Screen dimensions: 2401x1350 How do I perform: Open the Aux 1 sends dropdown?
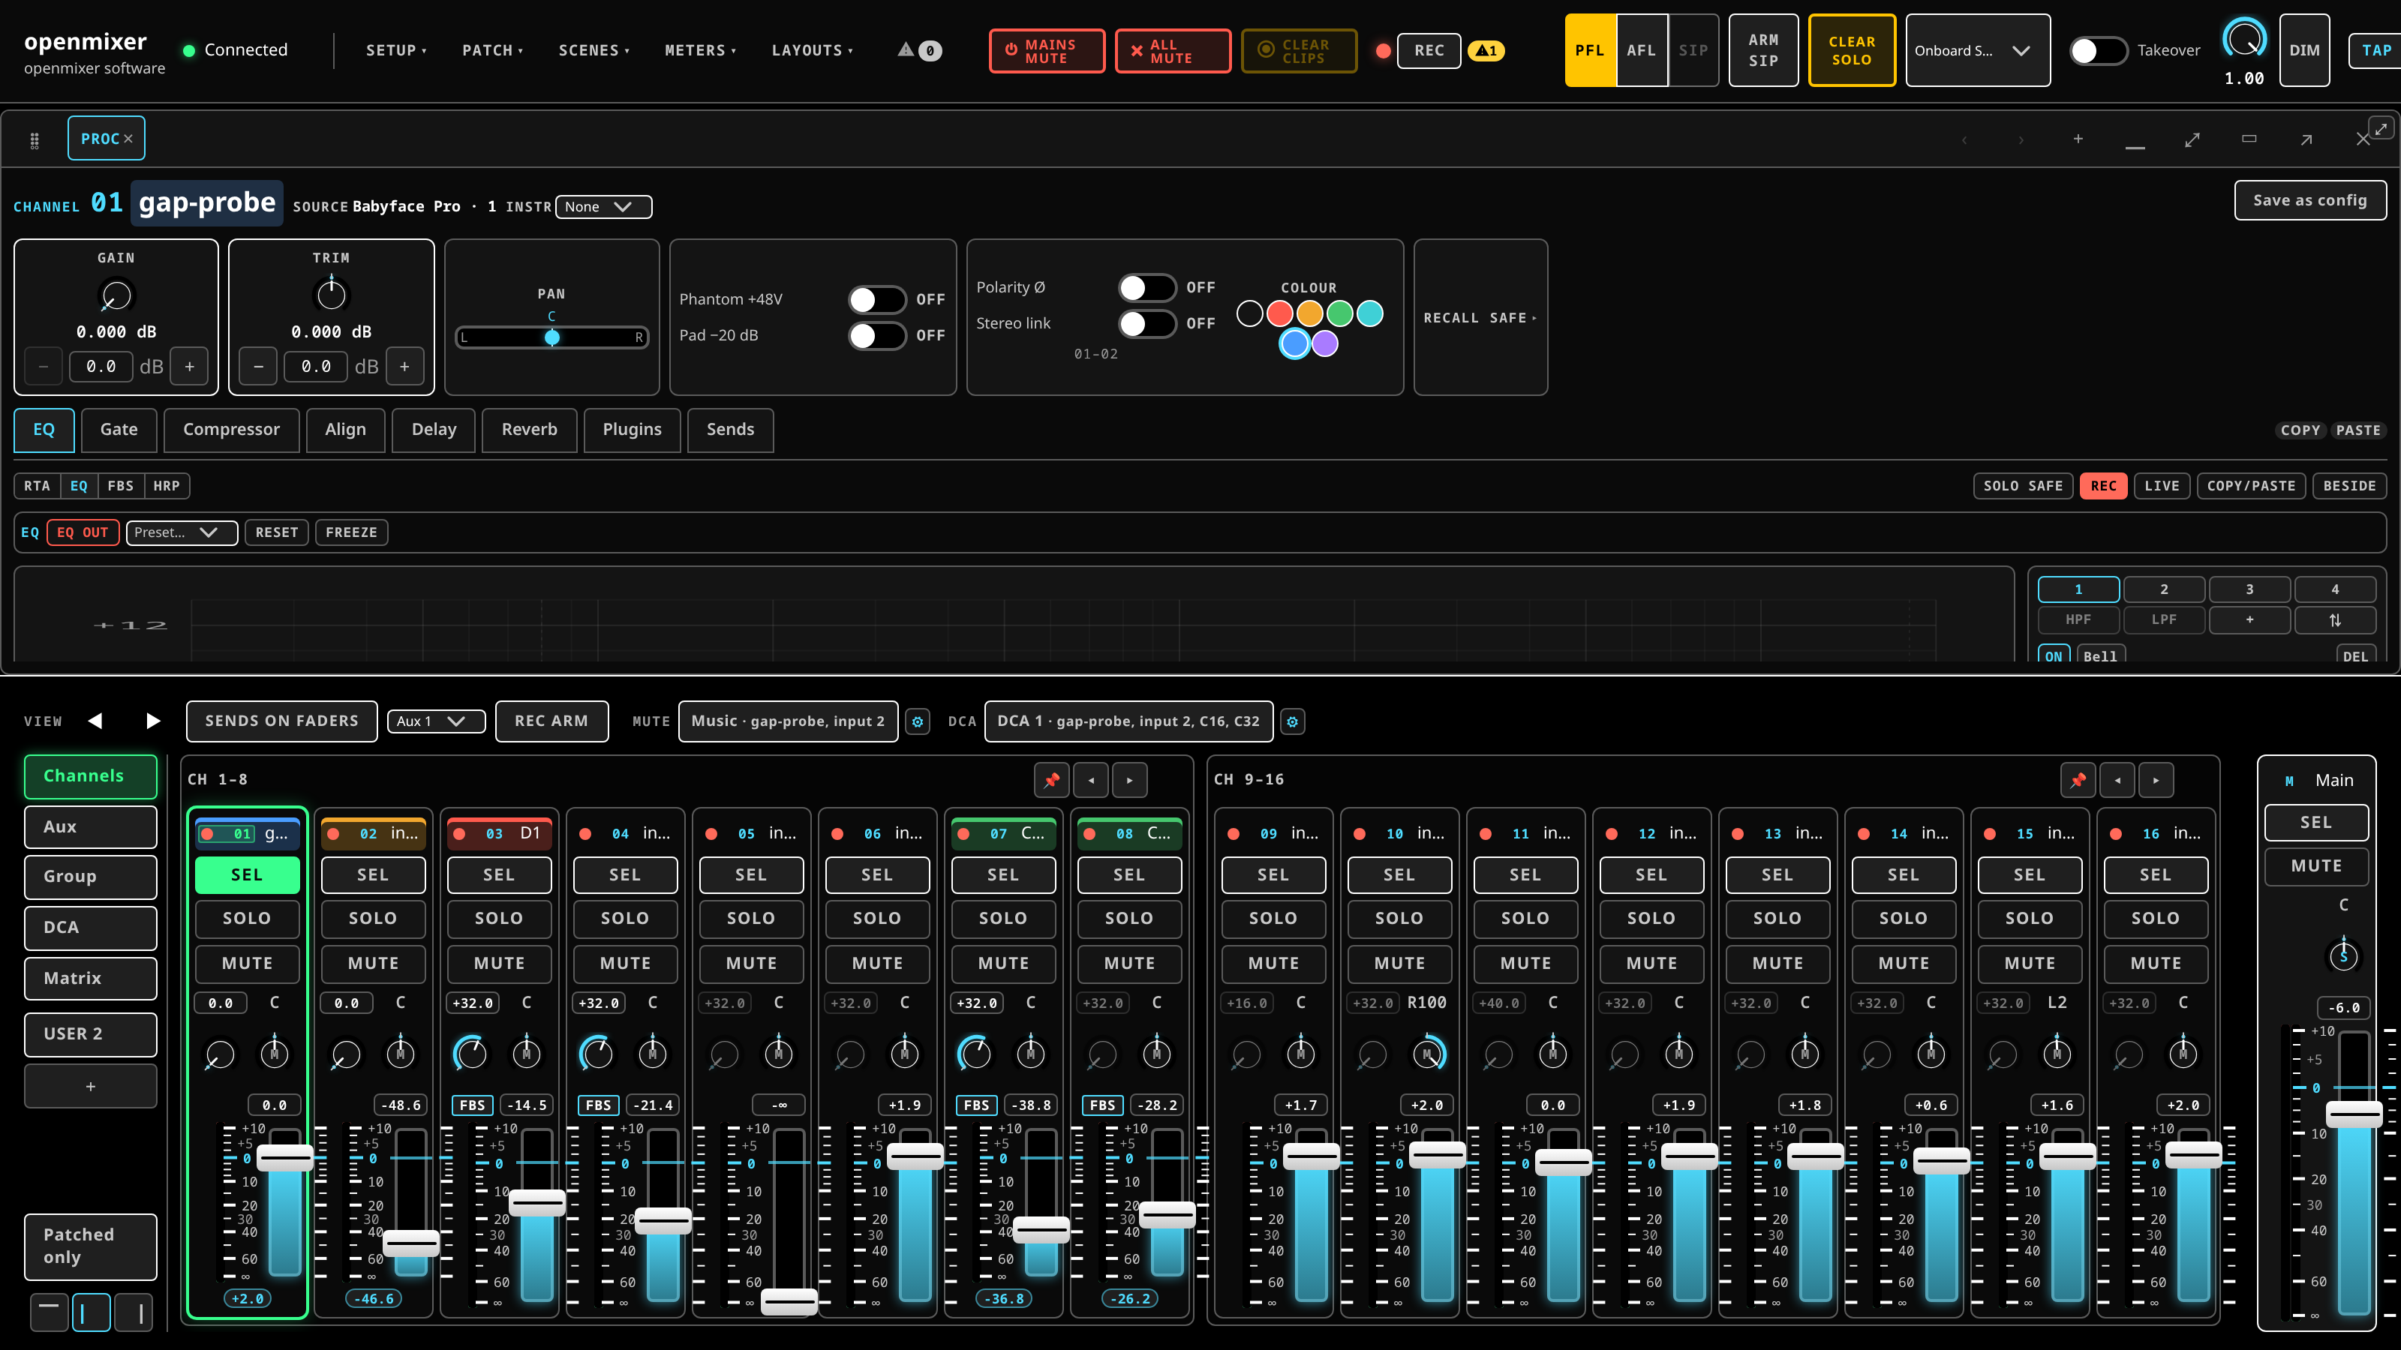[436, 721]
